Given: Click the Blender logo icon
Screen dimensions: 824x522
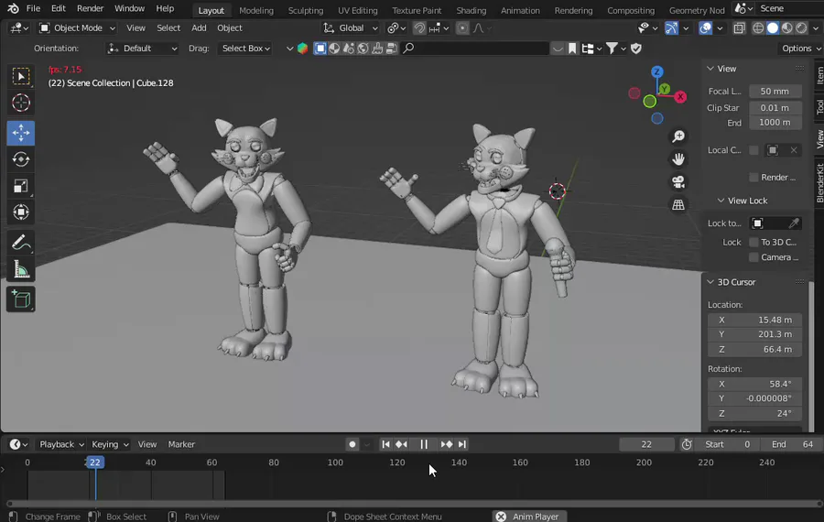Looking at the screenshot, I should click(x=13, y=8).
